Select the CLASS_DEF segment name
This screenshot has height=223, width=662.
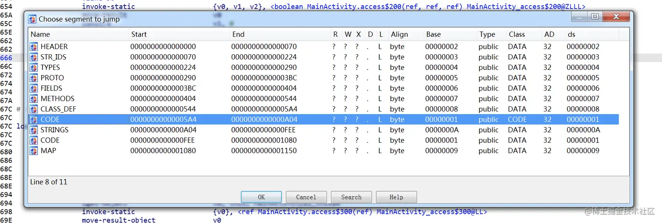(x=58, y=109)
